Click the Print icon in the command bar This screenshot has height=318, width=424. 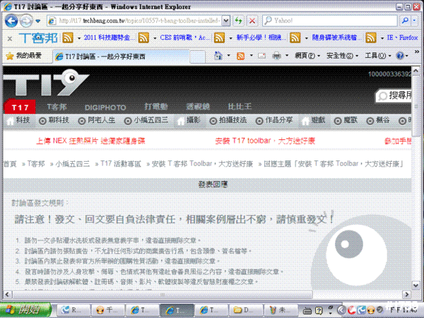pyautogui.click(x=276, y=56)
